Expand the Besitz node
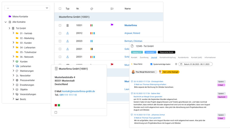230x130 pixels. point(13,99)
